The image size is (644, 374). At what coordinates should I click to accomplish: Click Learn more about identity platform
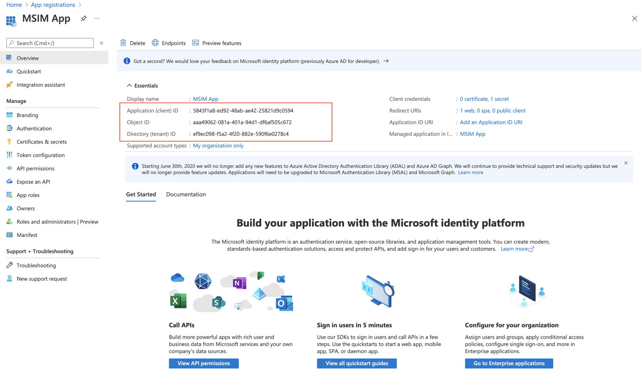tap(517, 249)
